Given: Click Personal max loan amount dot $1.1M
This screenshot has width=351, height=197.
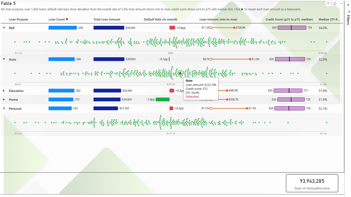Looking at the screenshot, I should tap(247, 108).
